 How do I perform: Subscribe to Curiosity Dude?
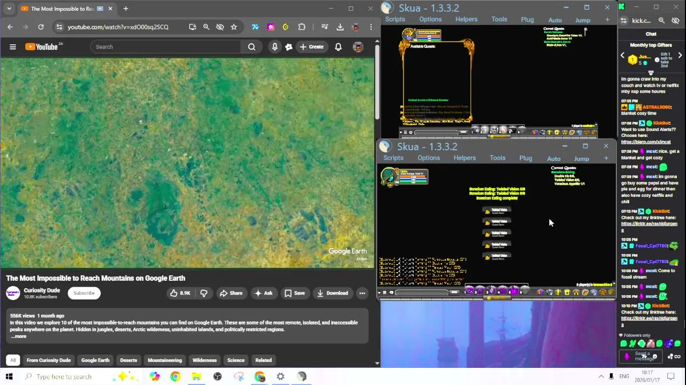[84, 293]
